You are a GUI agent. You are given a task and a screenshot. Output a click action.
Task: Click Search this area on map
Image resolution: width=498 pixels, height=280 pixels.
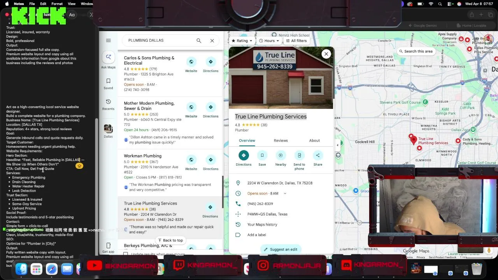pyautogui.click(x=416, y=51)
